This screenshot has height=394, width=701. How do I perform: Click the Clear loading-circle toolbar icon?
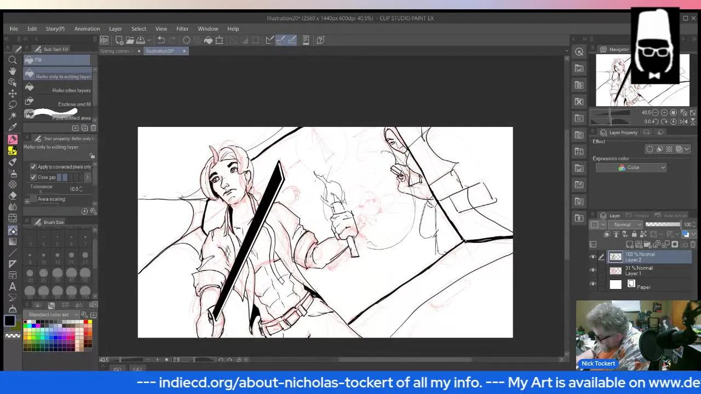click(x=186, y=40)
